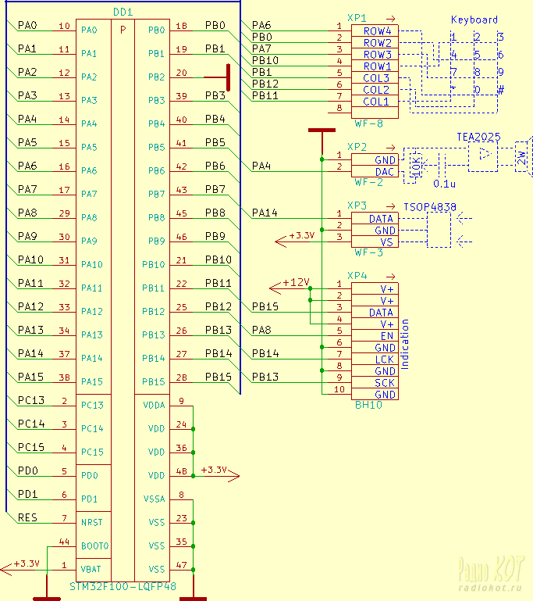
Task: Select the PC13 pin name inside DD1
Action: tap(92, 405)
